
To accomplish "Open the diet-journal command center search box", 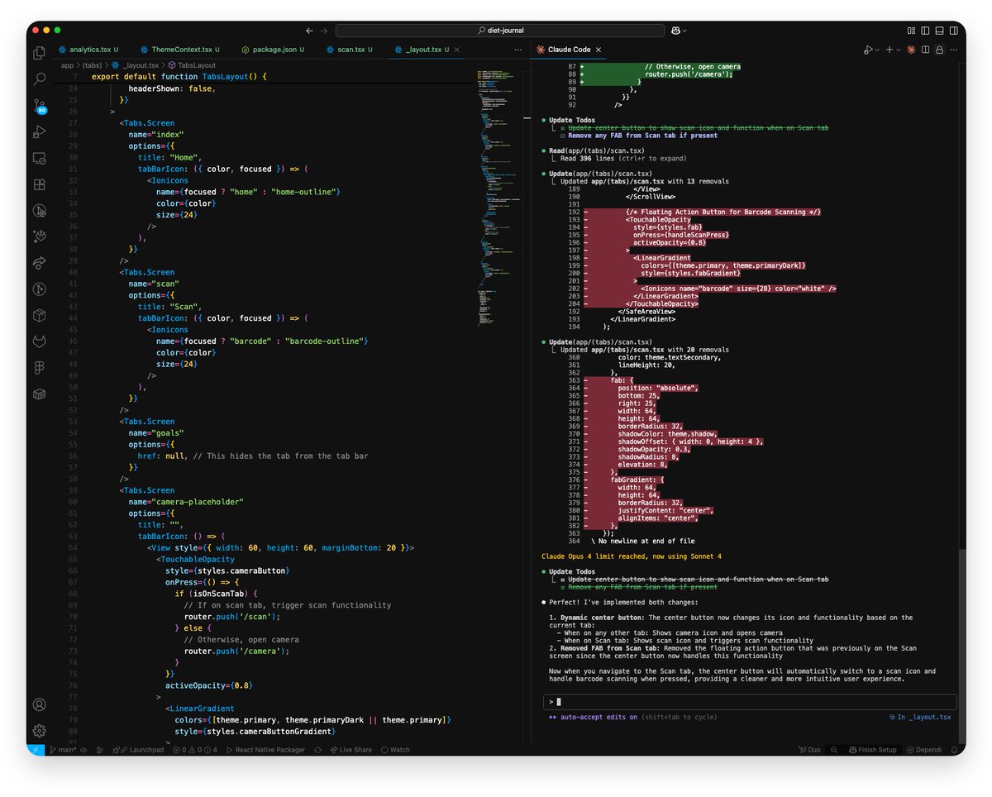I will tap(500, 31).
